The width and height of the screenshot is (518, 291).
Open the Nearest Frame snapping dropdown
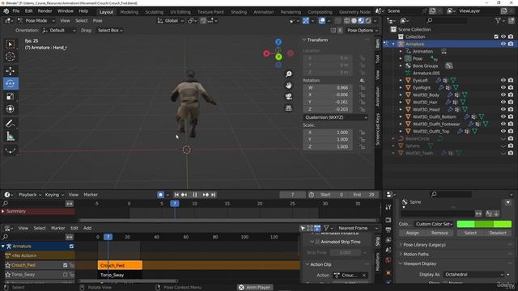358,228
